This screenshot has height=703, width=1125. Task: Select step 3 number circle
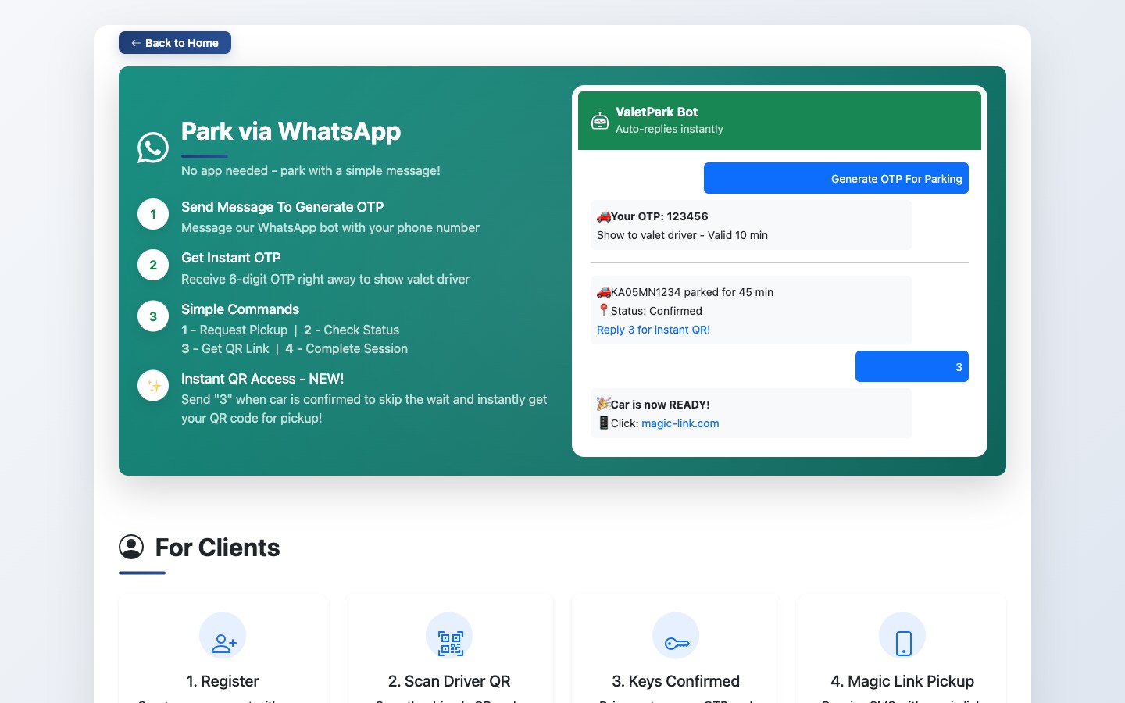click(153, 316)
